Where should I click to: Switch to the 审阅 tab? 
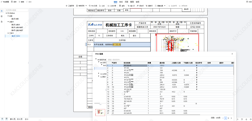click(137, 2)
